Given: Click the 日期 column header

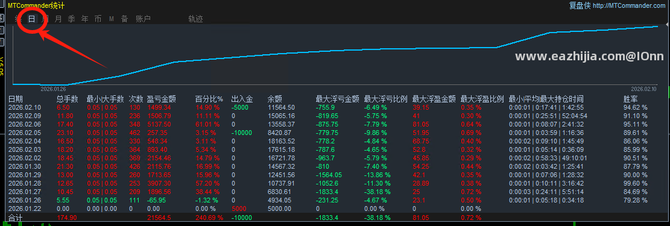Looking at the screenshot, I should (x=16, y=99).
